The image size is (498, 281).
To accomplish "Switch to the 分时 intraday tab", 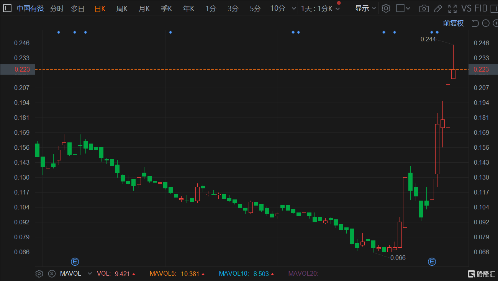I will click(57, 8).
